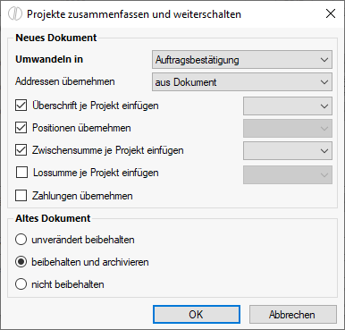Click the application icon in the title bar
The height and width of the screenshot is (330, 345).
[15, 14]
